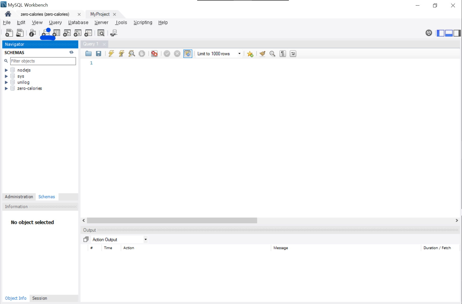Search table data icon
The height and width of the screenshot is (304, 462).
pyautogui.click(x=101, y=33)
